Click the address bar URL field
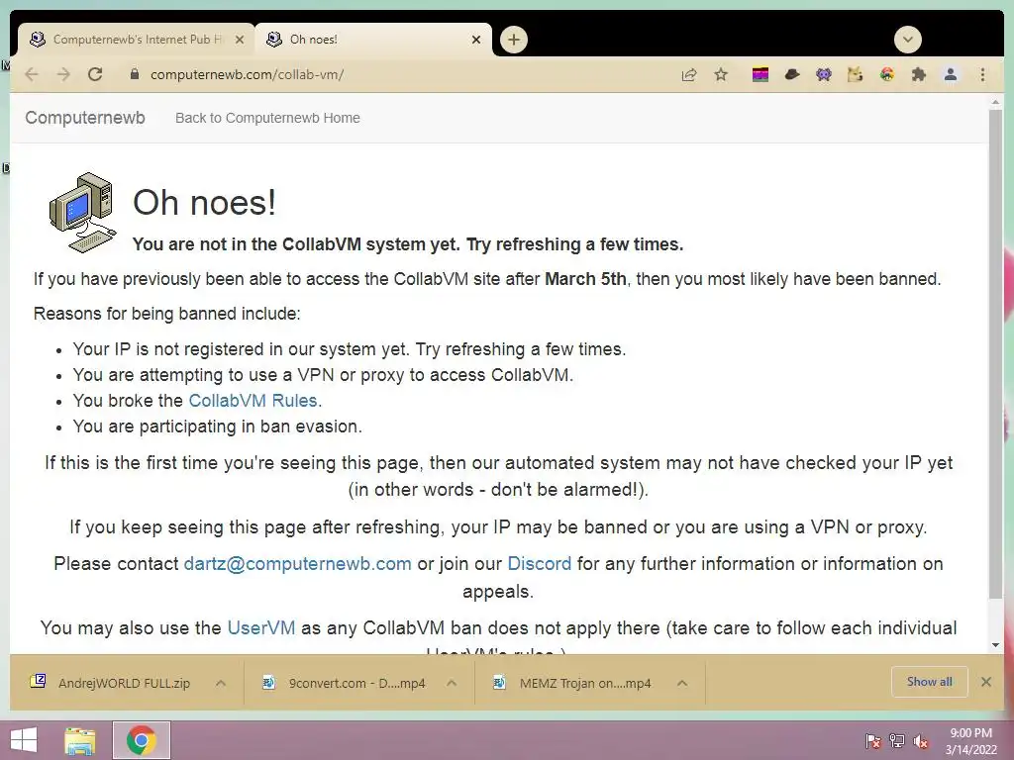Screen dimensions: 1014x760 click(401, 74)
